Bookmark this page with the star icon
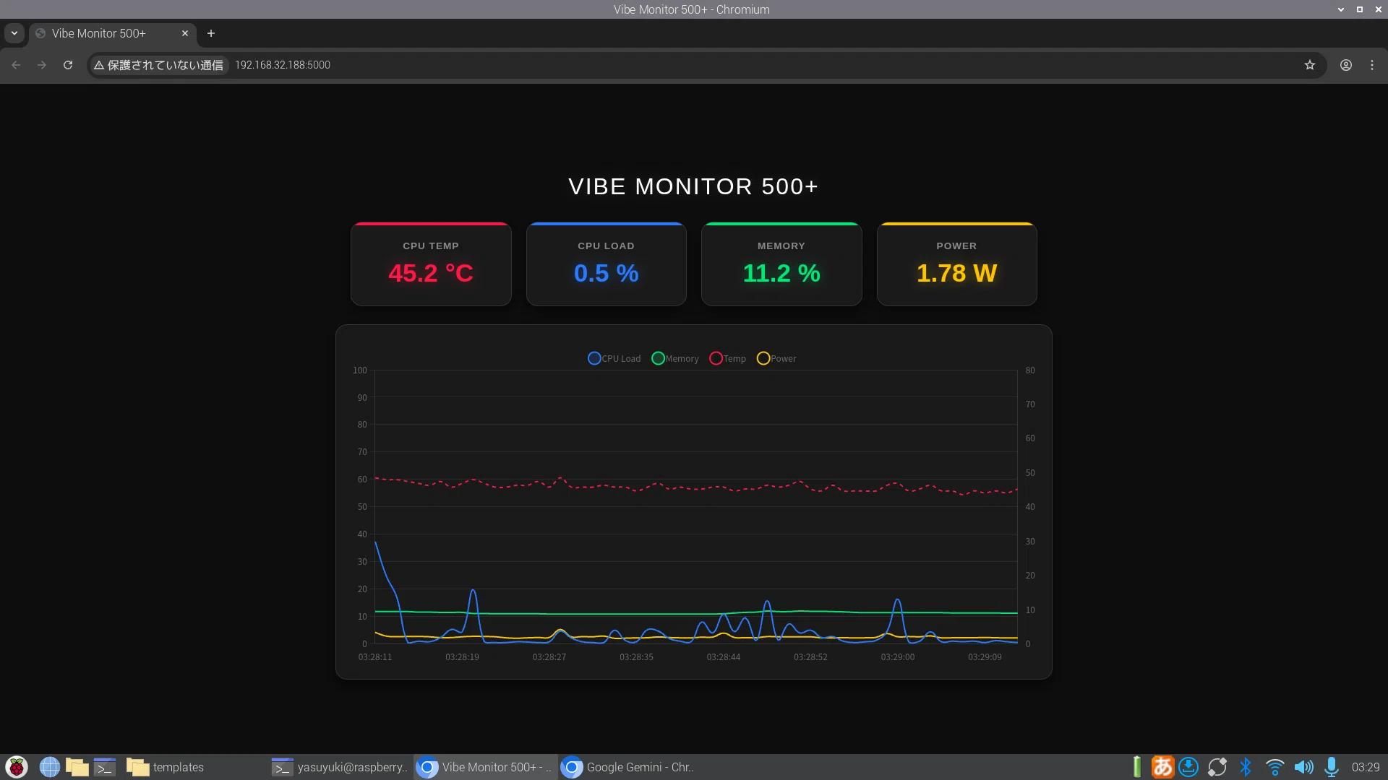Screen dimensions: 1388x780 click(x=1309, y=65)
